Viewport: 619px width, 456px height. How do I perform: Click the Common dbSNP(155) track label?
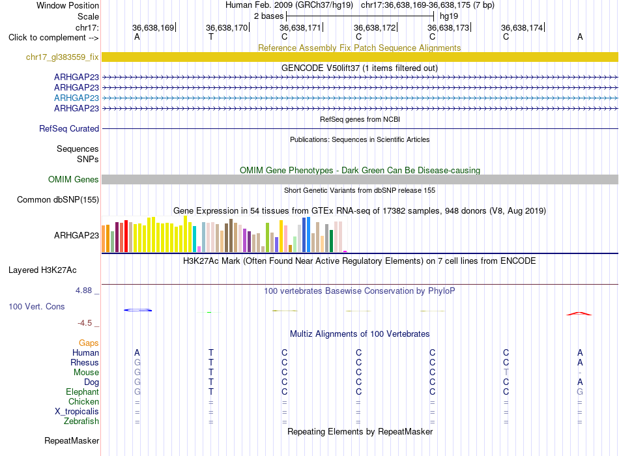[x=58, y=199]
